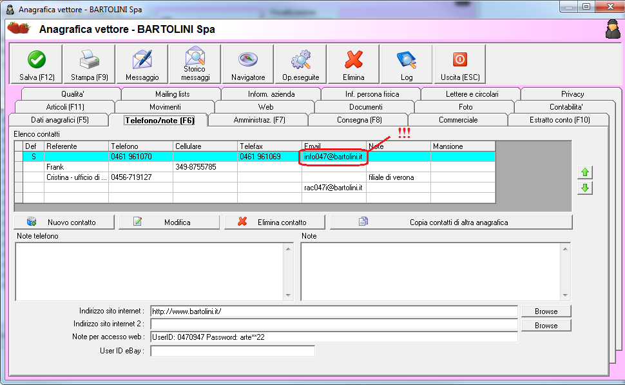Select the rac047i@bartolini.it email cell

tap(334, 188)
